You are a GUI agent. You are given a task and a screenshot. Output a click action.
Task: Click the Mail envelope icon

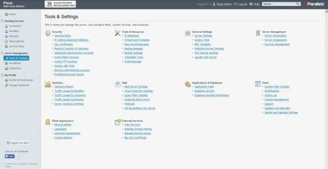coord(118,84)
